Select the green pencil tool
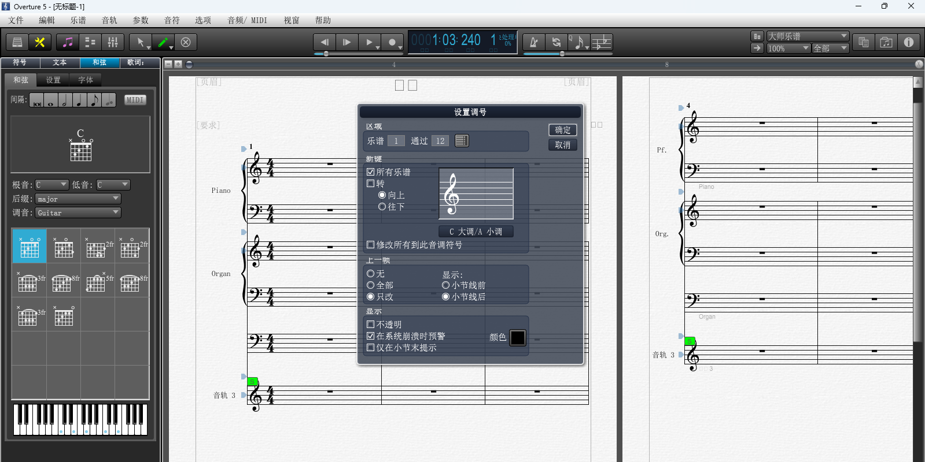The width and height of the screenshot is (925, 462). point(163,42)
